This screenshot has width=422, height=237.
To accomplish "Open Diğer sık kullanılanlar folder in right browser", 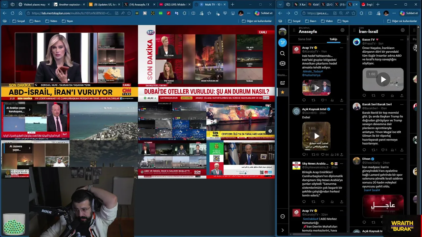I will 402,21.
